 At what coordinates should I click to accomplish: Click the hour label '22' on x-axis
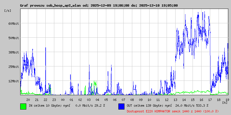(x=45, y=100)
